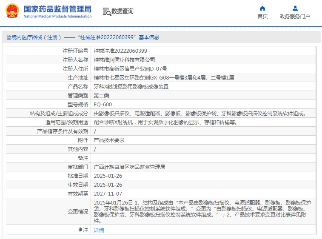Click the 数据查询 label
Screen dimensions: 322x239
pos(123,11)
